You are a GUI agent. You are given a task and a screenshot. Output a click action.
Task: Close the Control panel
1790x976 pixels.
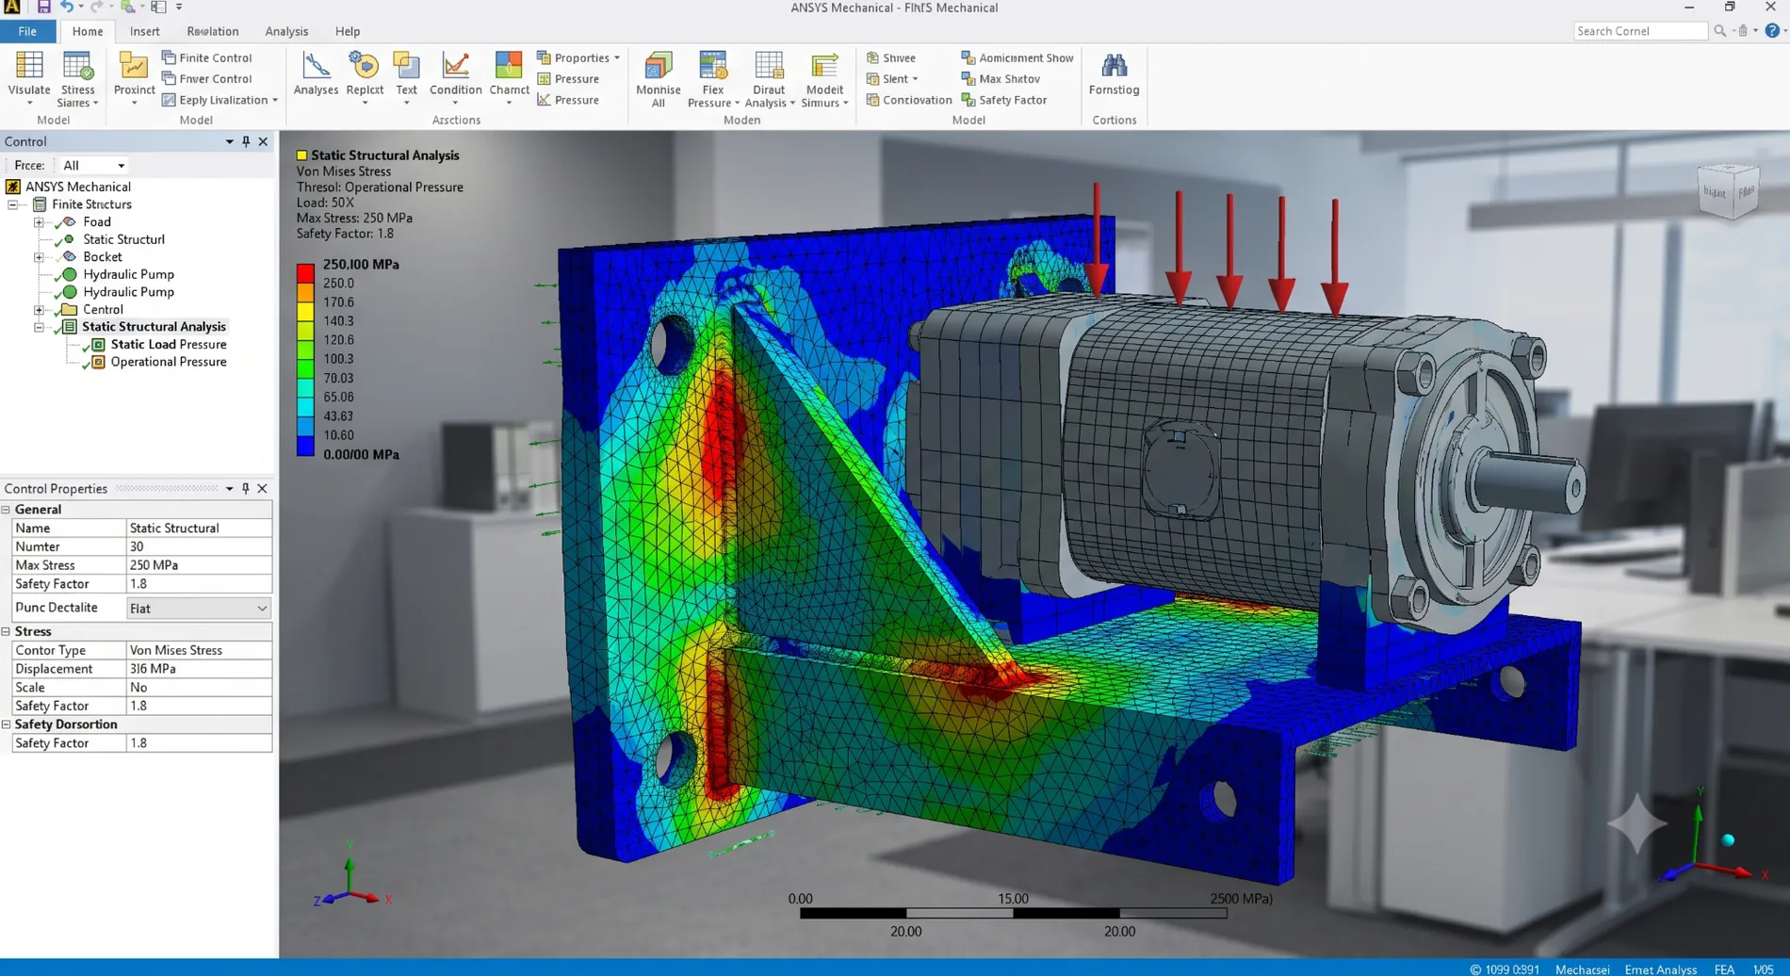tap(263, 141)
